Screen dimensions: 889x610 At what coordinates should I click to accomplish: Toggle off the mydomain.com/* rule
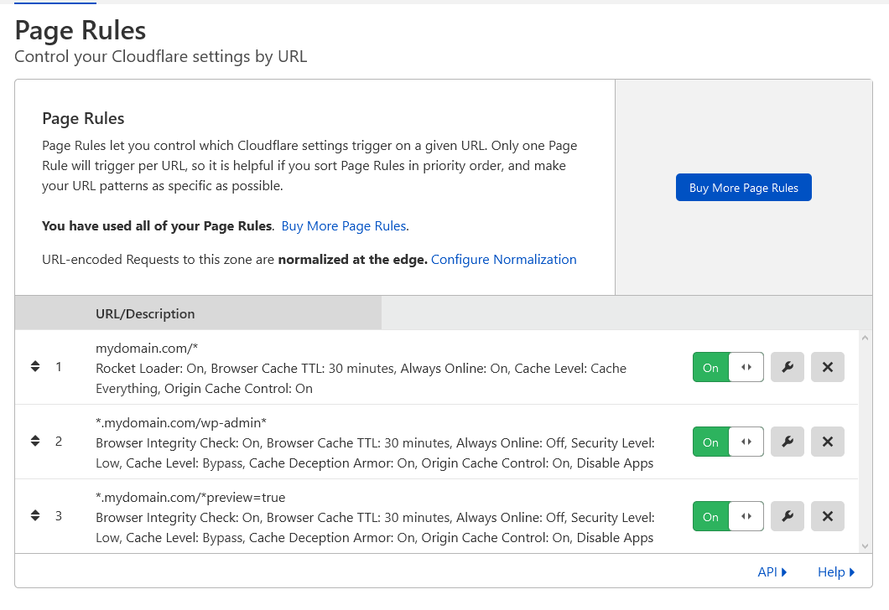[x=728, y=367]
